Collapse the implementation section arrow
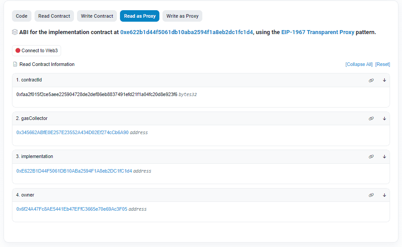The image size is (402, 247). pos(384,157)
